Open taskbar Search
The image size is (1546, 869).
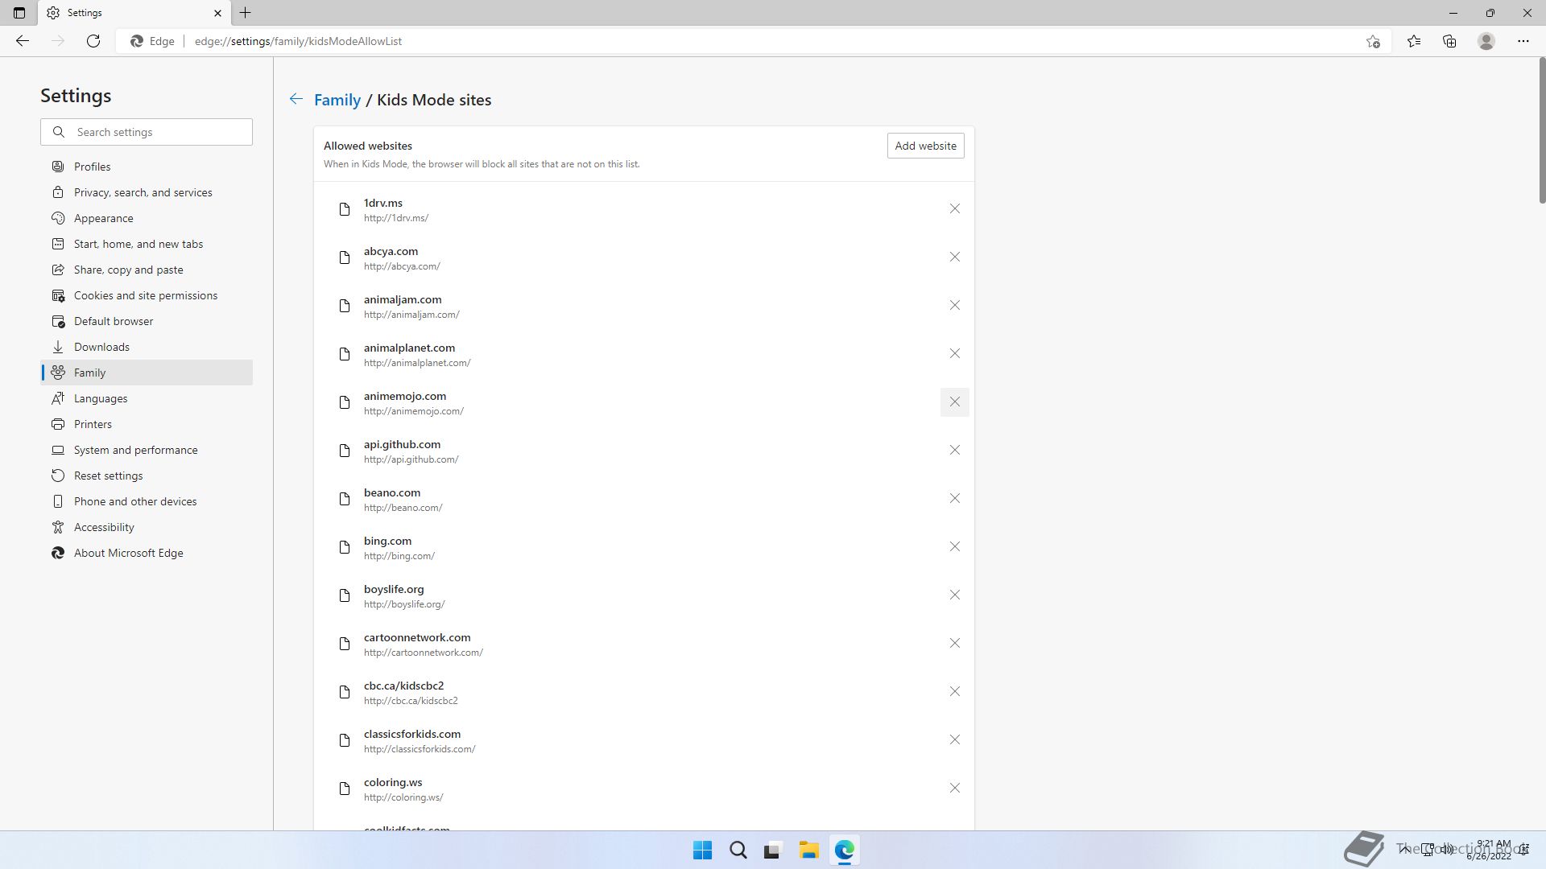coord(738,850)
